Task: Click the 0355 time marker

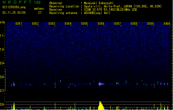Action: [x=84, y=24]
